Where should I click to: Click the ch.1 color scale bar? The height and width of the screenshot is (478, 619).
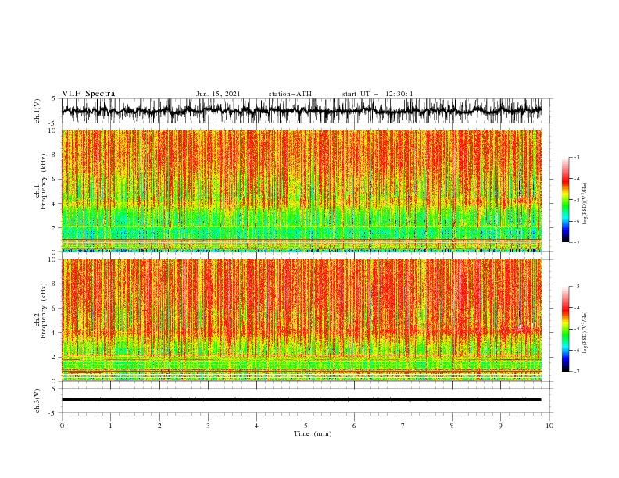coord(565,199)
